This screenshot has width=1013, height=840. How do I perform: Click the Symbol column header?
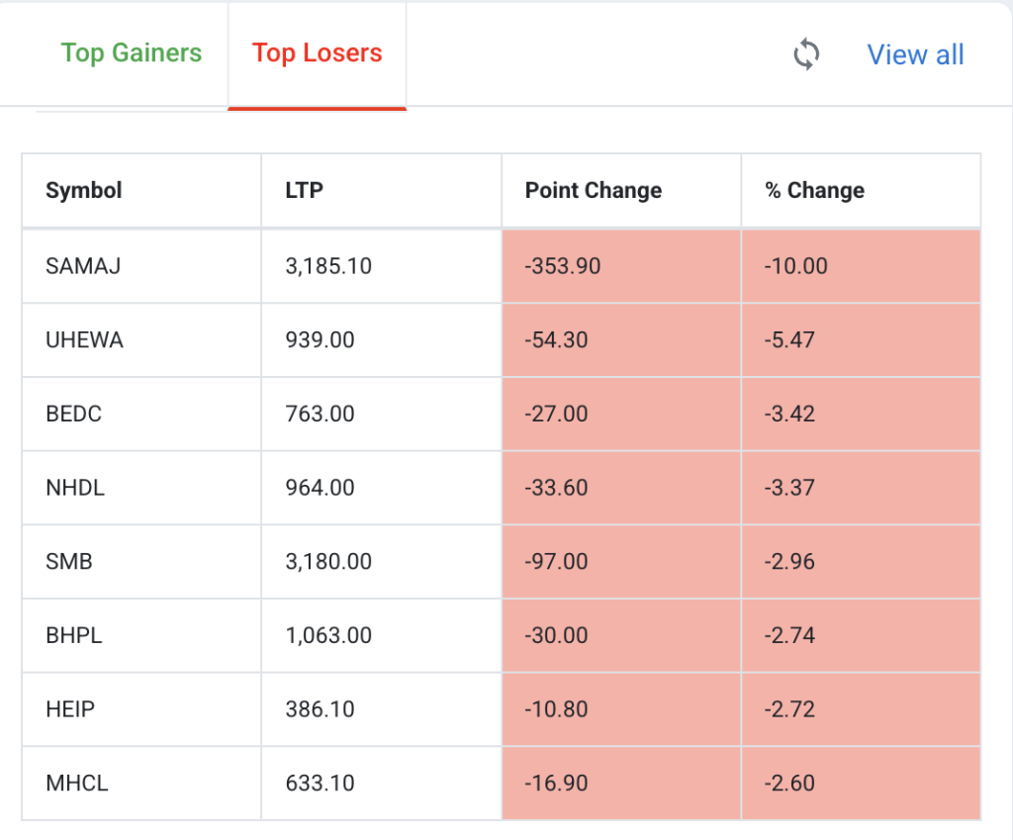tap(84, 190)
